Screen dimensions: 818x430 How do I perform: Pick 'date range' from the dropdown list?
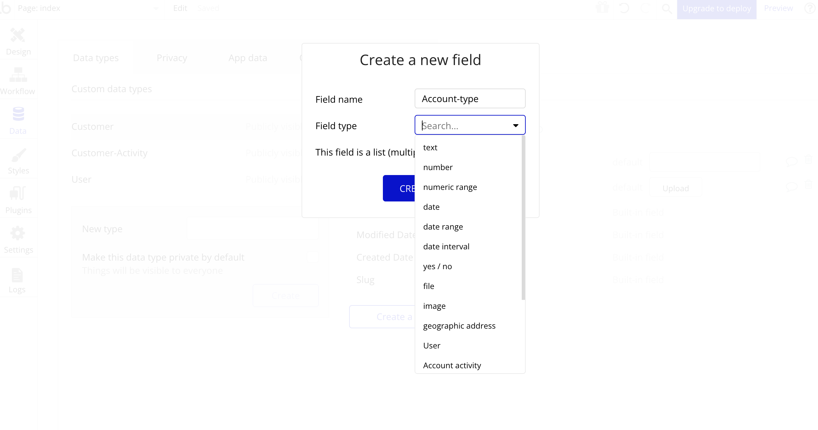(443, 227)
